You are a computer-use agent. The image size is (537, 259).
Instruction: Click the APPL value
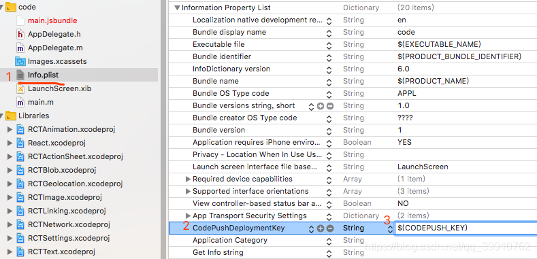click(x=407, y=93)
